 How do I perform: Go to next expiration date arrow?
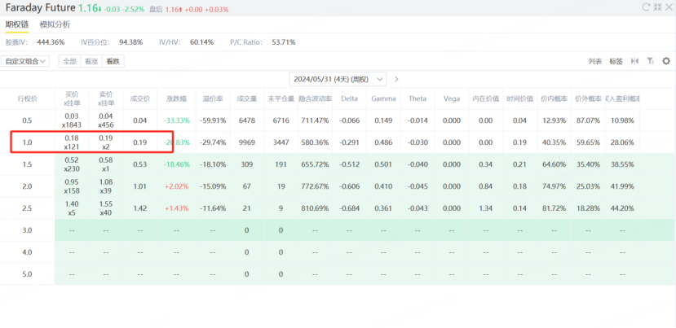coord(396,79)
